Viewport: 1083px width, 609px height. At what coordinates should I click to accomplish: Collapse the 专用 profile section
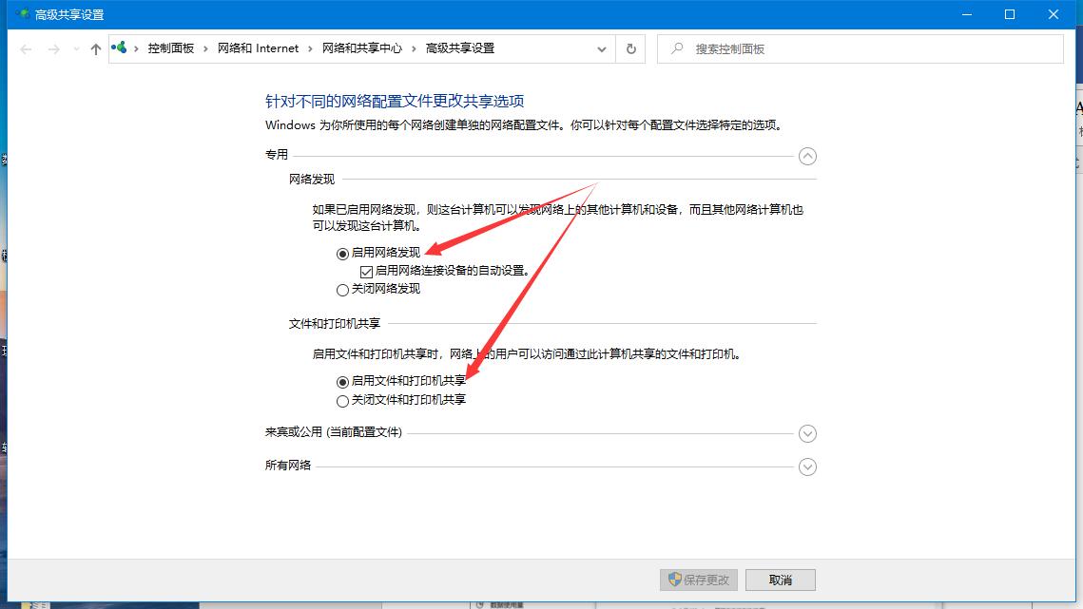point(807,156)
